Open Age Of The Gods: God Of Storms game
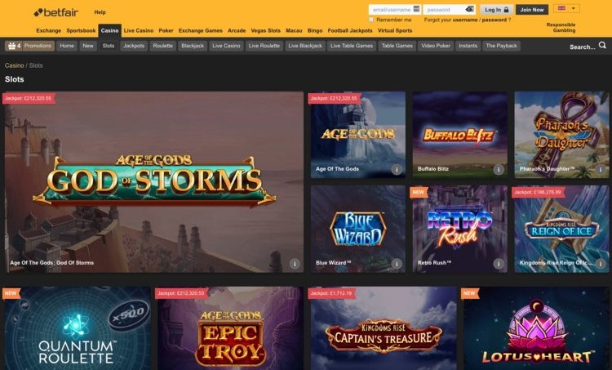The width and height of the screenshot is (612, 370). (153, 181)
